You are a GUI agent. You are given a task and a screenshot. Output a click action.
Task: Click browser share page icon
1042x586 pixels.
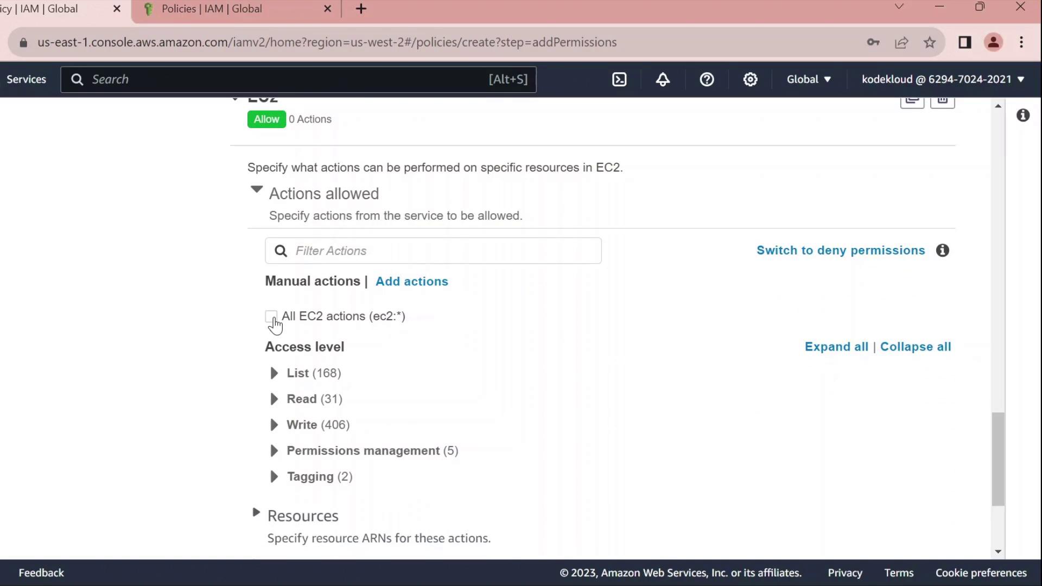click(x=901, y=42)
